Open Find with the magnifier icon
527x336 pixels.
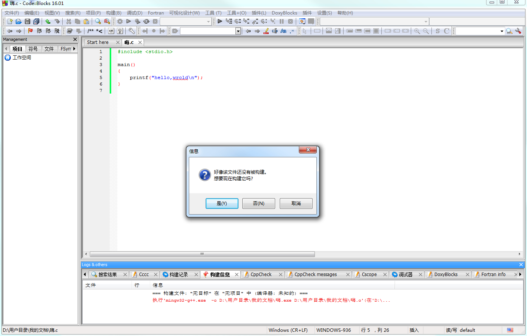point(98,21)
